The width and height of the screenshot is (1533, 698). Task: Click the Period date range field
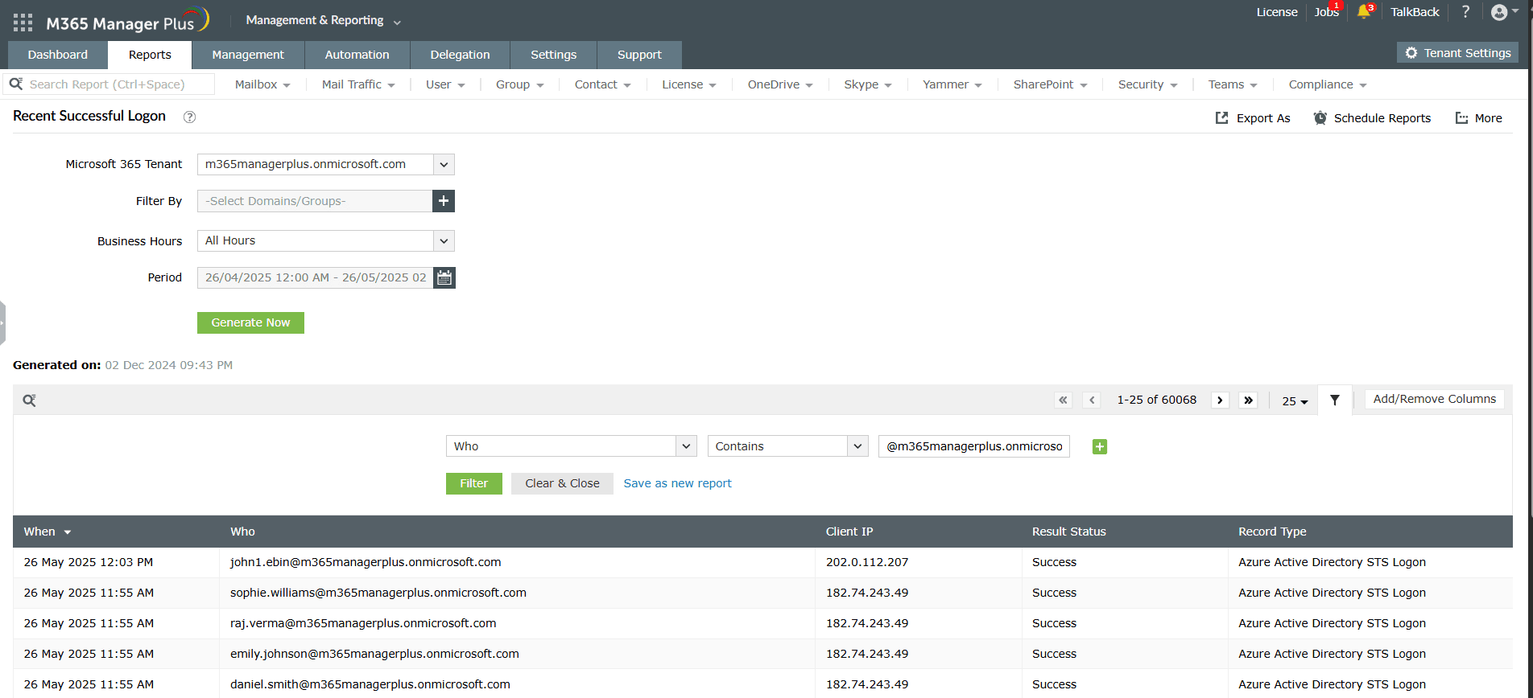(x=315, y=277)
